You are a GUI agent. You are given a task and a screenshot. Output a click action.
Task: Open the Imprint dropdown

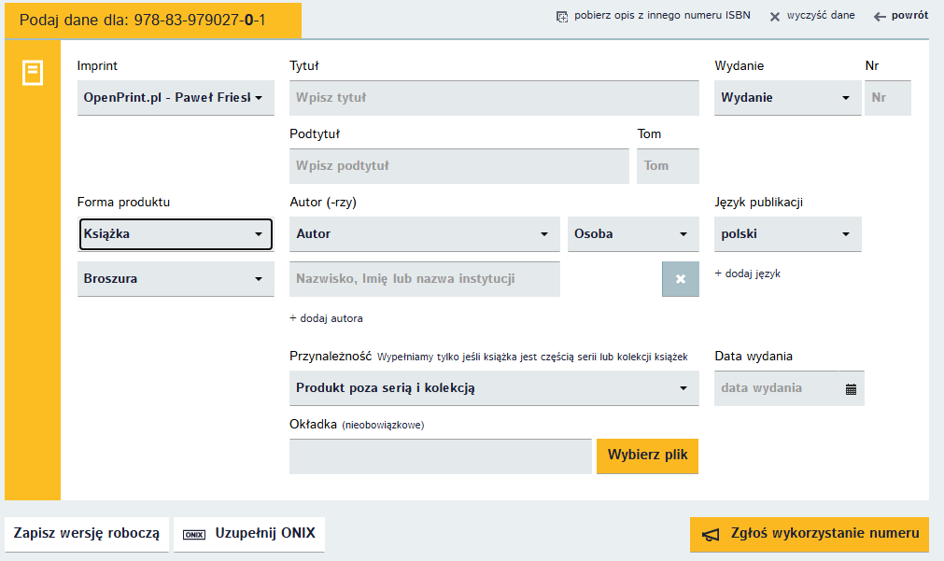point(176,98)
